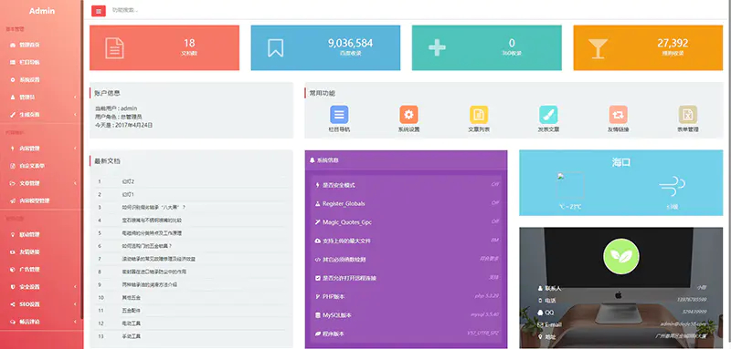Click the cocktail glass icon on orange card
731x349 pixels.
point(598,48)
